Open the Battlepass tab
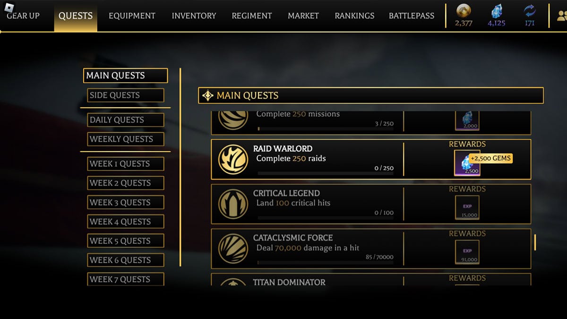The width and height of the screenshot is (567, 319). click(412, 16)
